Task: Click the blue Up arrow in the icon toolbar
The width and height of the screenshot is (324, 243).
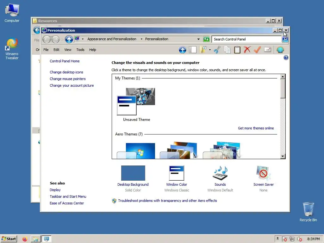Action: click(x=183, y=50)
